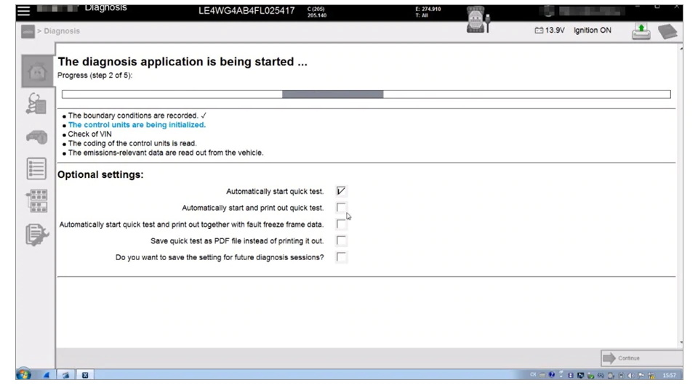This screenshot has height=388, width=698.
Task: Open the list view sidebar icon
Action: click(36, 169)
